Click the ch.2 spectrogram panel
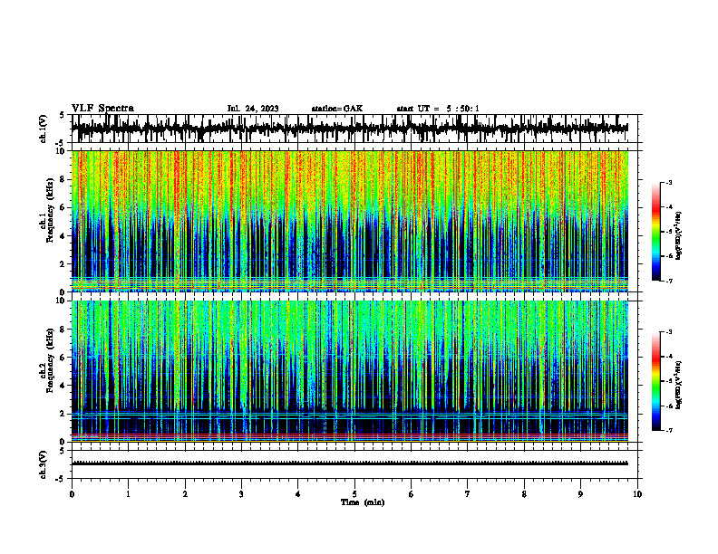Image resolution: width=718 pixels, height=554 pixels. (354, 371)
